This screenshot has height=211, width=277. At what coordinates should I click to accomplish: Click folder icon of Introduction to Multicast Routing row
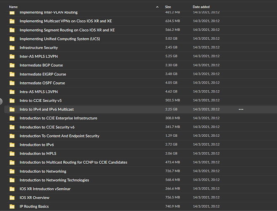12,162
